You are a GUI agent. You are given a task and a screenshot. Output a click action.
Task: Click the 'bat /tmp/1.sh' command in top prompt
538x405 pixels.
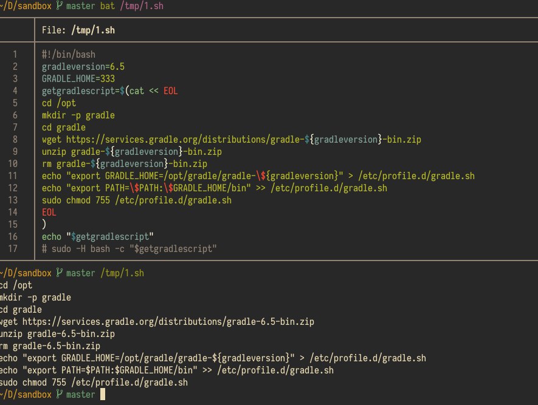(x=132, y=5)
